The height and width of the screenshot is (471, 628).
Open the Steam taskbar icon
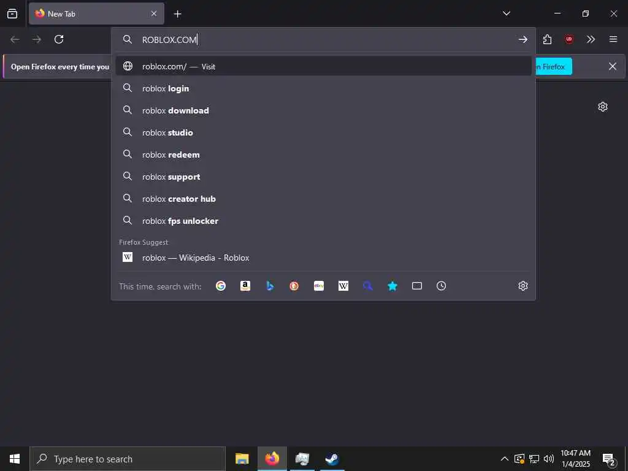point(332,459)
